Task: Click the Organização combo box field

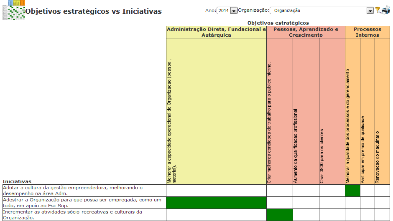Action: coord(322,10)
